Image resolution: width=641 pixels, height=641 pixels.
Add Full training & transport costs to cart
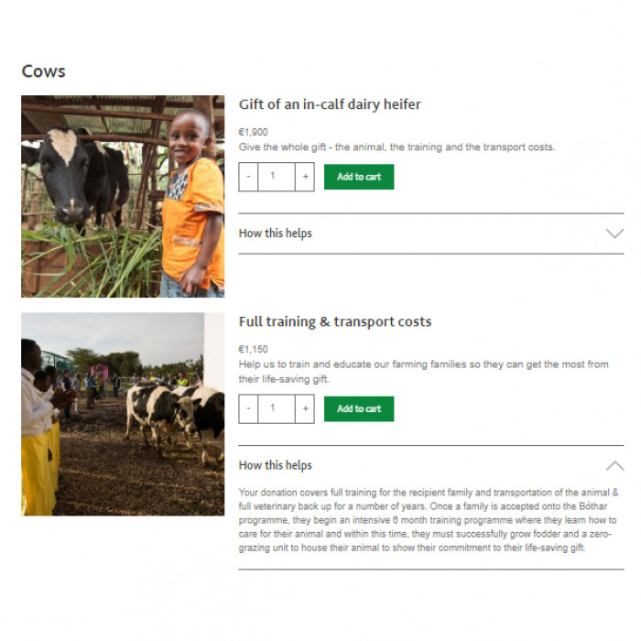359,408
